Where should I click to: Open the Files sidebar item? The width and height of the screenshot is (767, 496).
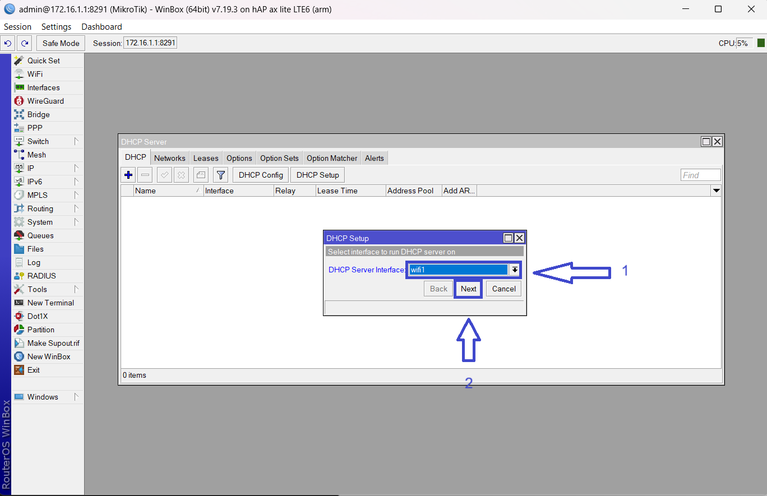click(48, 249)
